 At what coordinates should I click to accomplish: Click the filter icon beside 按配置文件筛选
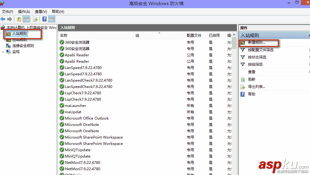click(x=243, y=50)
